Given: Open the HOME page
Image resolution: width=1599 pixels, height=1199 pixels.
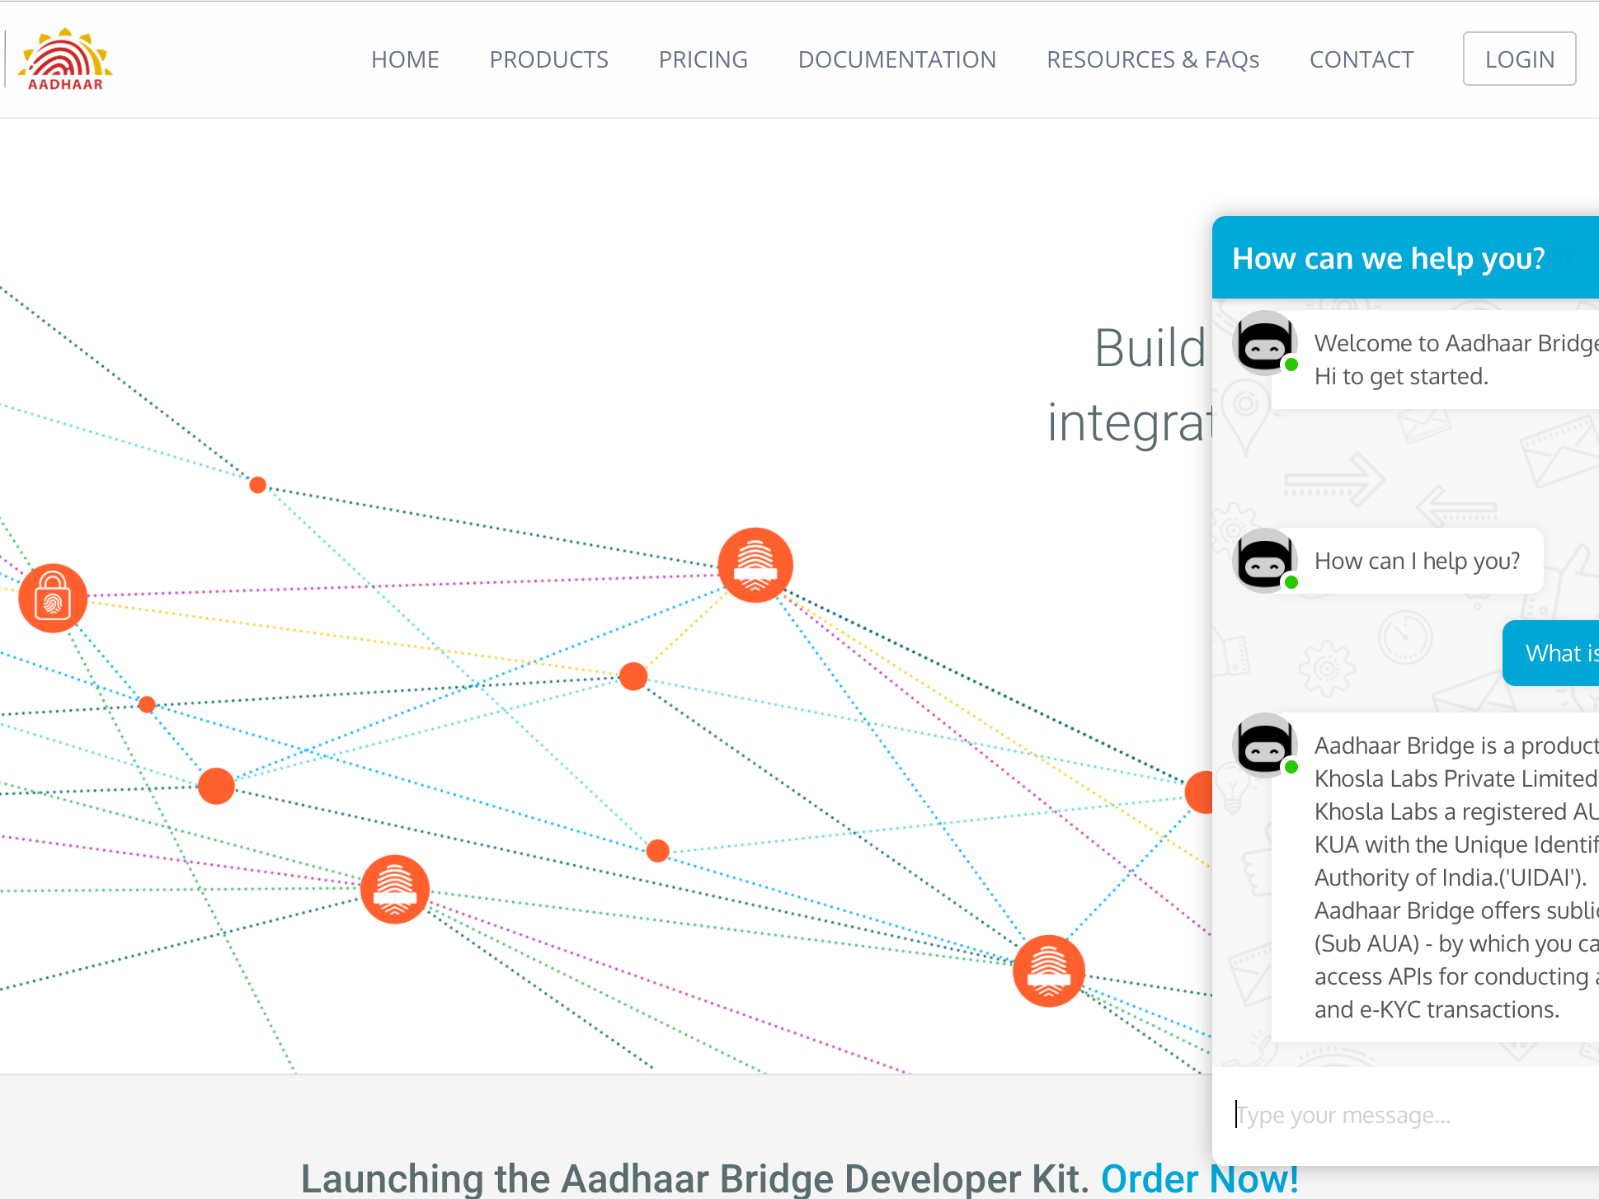Looking at the screenshot, I should (x=405, y=59).
